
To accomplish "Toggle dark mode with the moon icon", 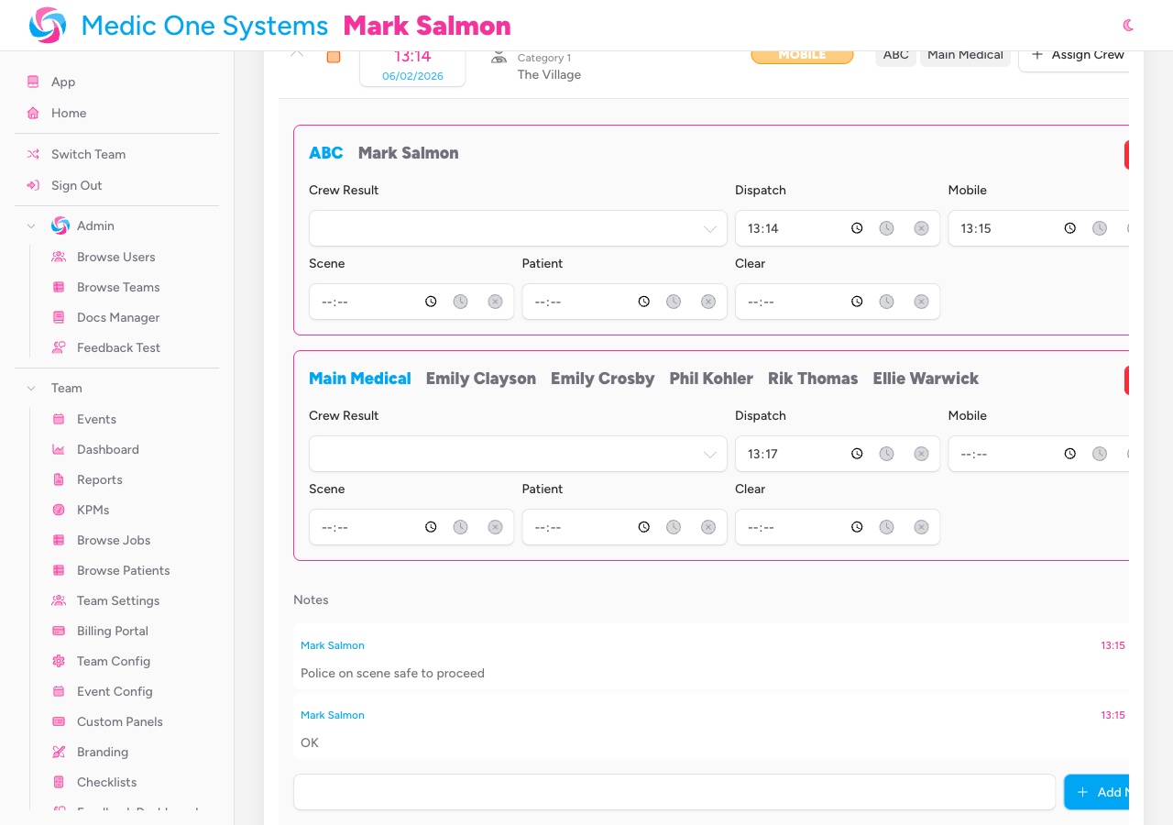I will coord(1127,27).
